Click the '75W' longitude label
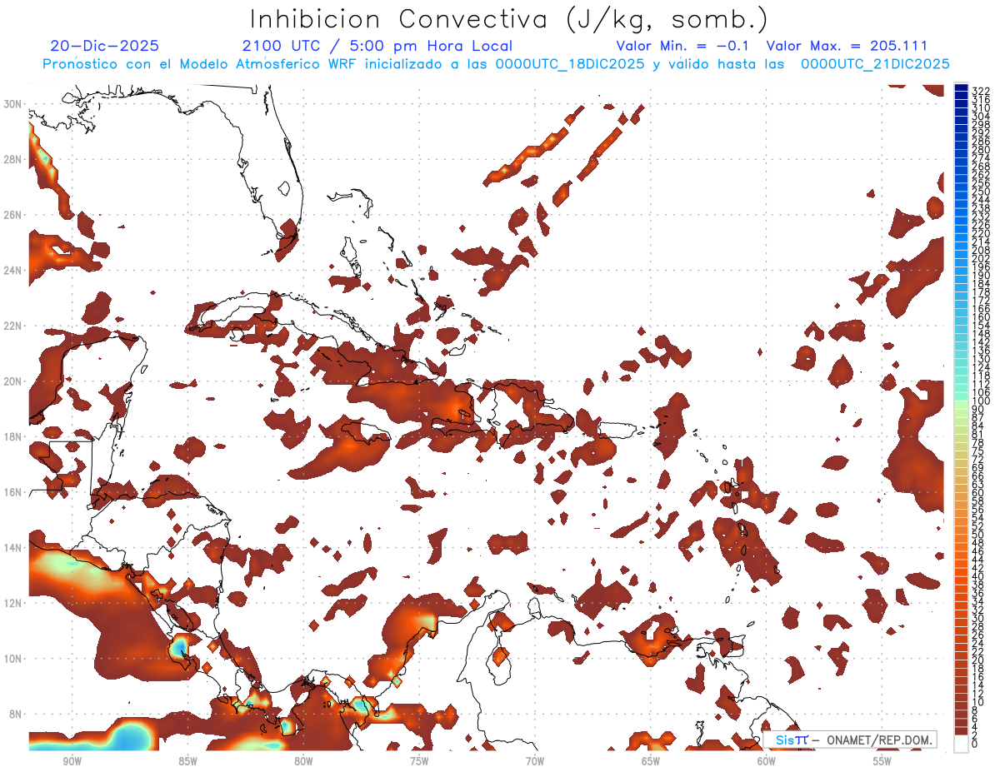 pyautogui.click(x=419, y=761)
